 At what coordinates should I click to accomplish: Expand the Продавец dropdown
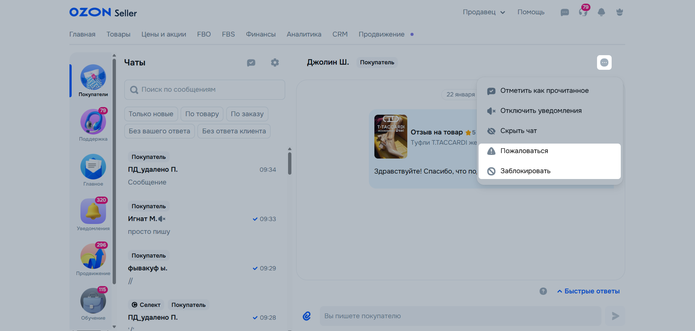(x=483, y=12)
